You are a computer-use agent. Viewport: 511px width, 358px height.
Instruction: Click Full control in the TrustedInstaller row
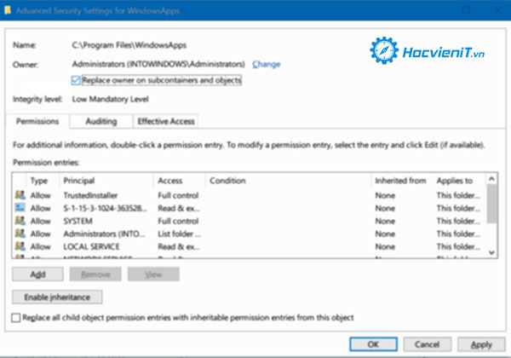(x=178, y=195)
